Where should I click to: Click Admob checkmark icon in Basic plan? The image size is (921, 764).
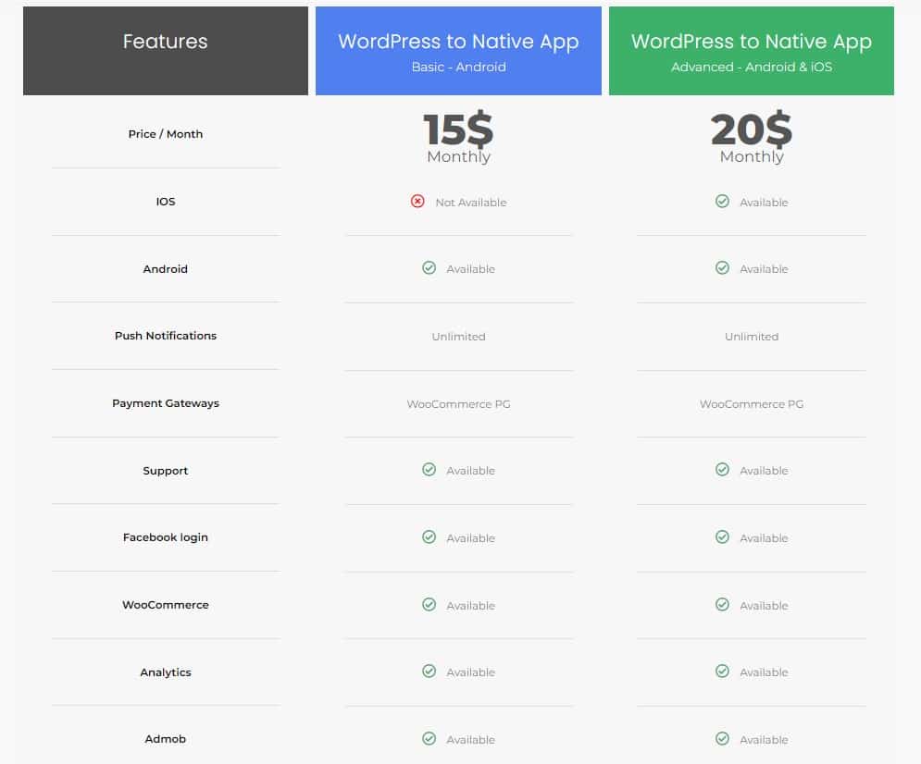429,739
